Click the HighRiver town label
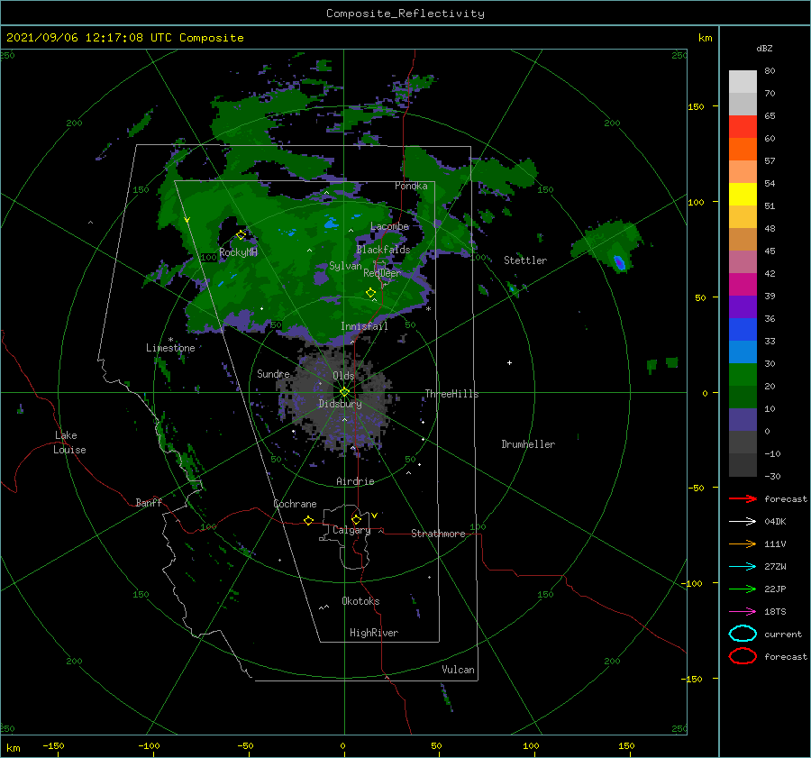 tap(374, 633)
